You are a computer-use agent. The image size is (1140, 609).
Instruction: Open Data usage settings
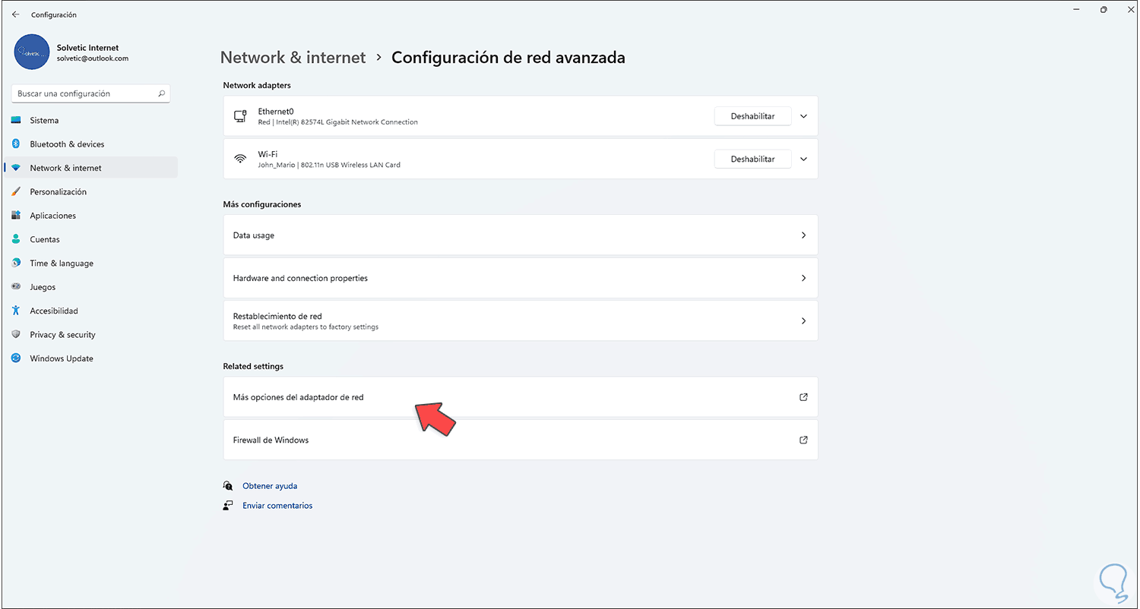pos(520,235)
